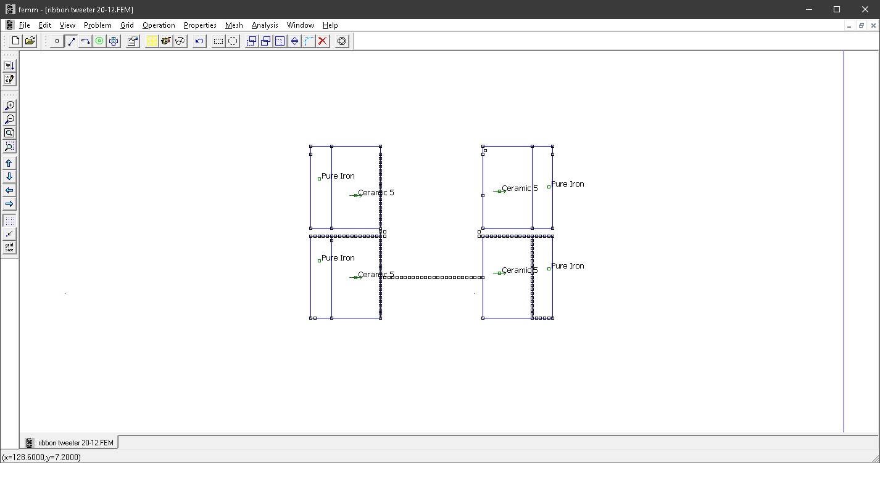
Task: Pan view down with arrow
Action: pyautogui.click(x=9, y=177)
